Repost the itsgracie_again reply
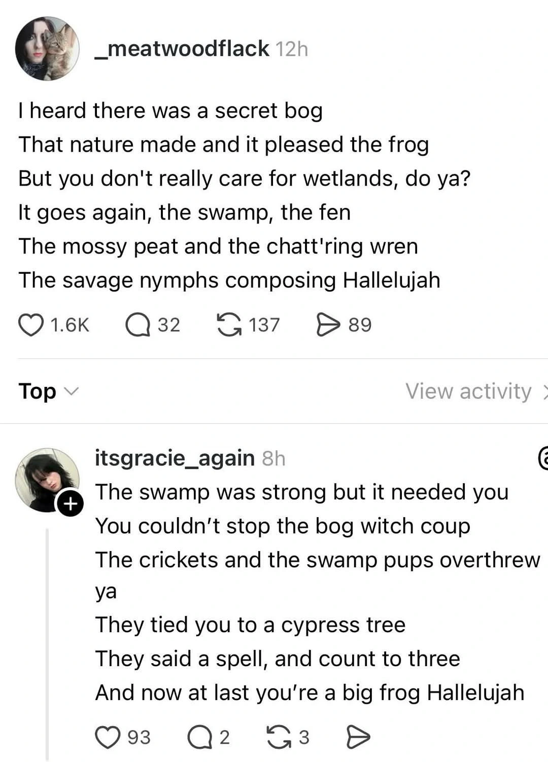This screenshot has width=548, height=762. (x=279, y=737)
